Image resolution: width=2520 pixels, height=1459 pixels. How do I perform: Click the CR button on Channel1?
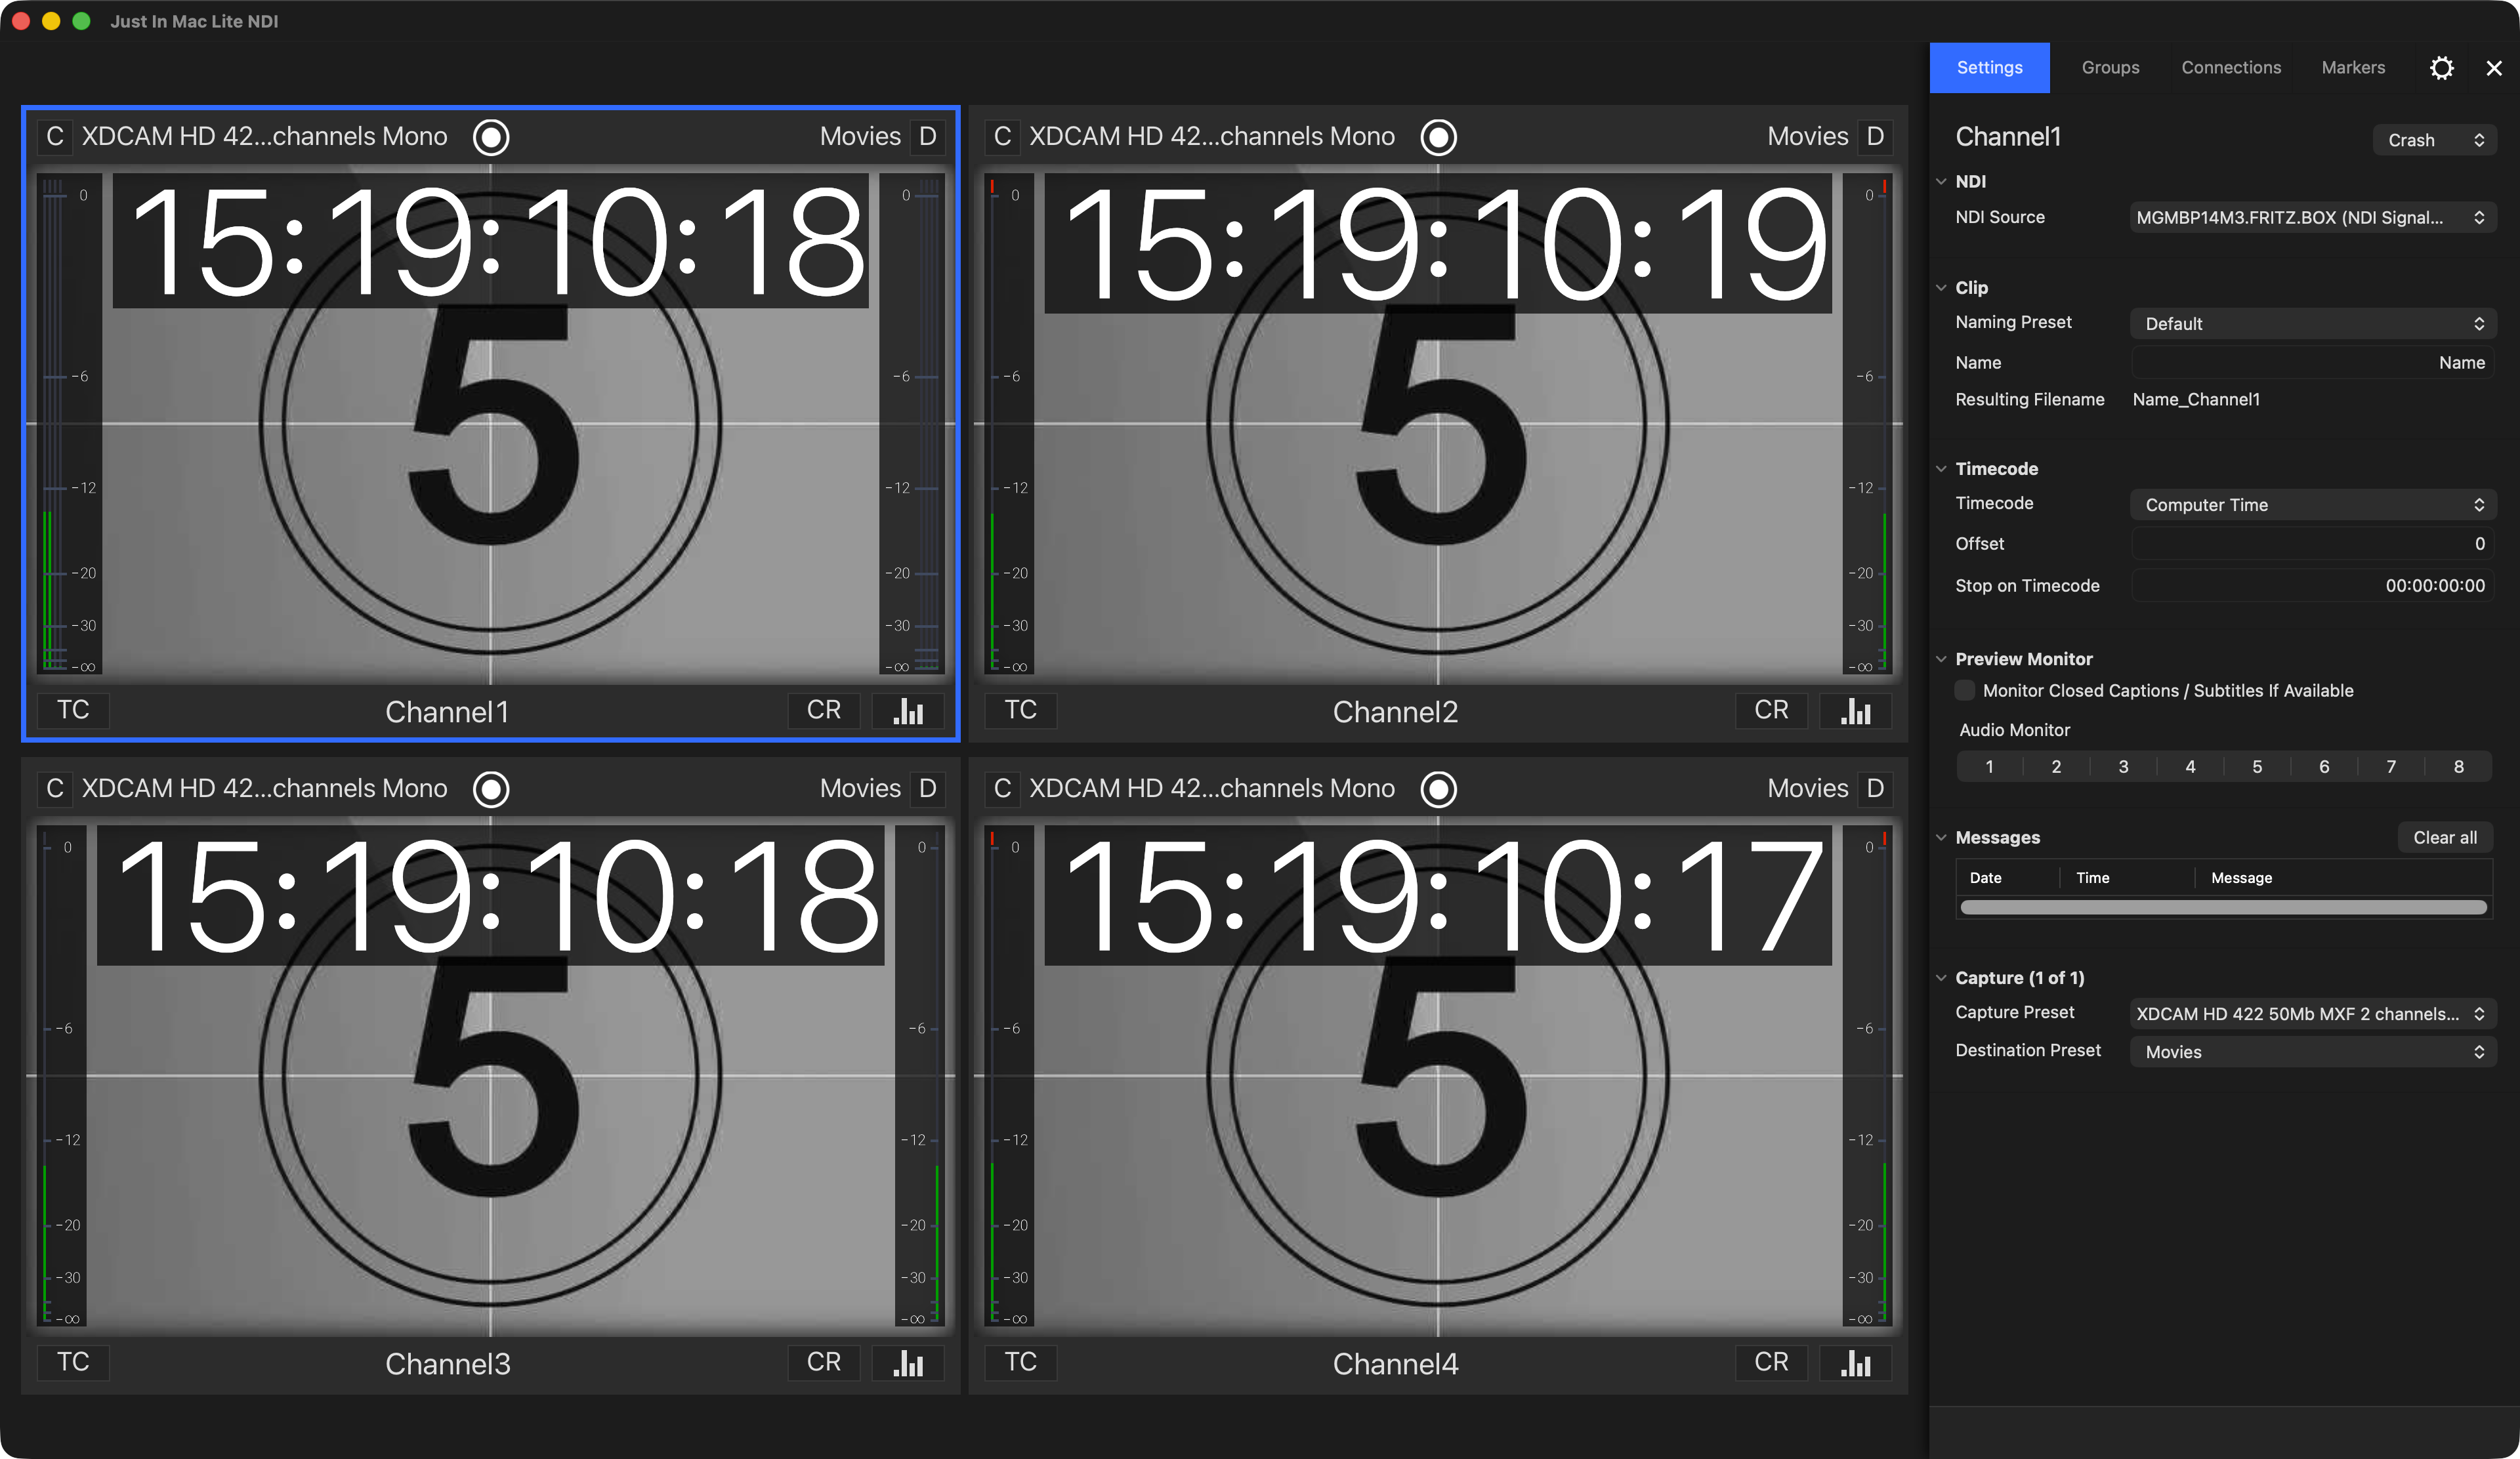click(x=824, y=710)
